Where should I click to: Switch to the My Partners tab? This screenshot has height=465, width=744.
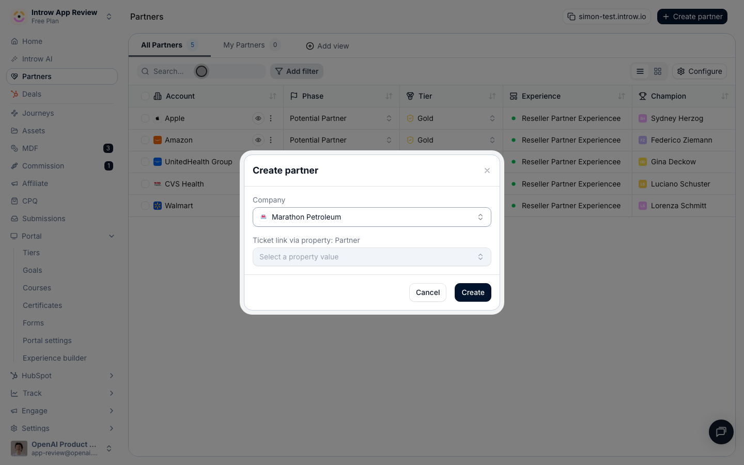point(251,45)
